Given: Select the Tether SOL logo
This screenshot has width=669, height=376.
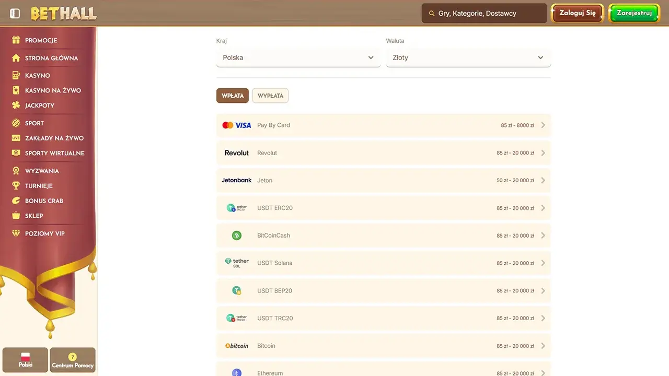Looking at the screenshot, I should 237,263.
